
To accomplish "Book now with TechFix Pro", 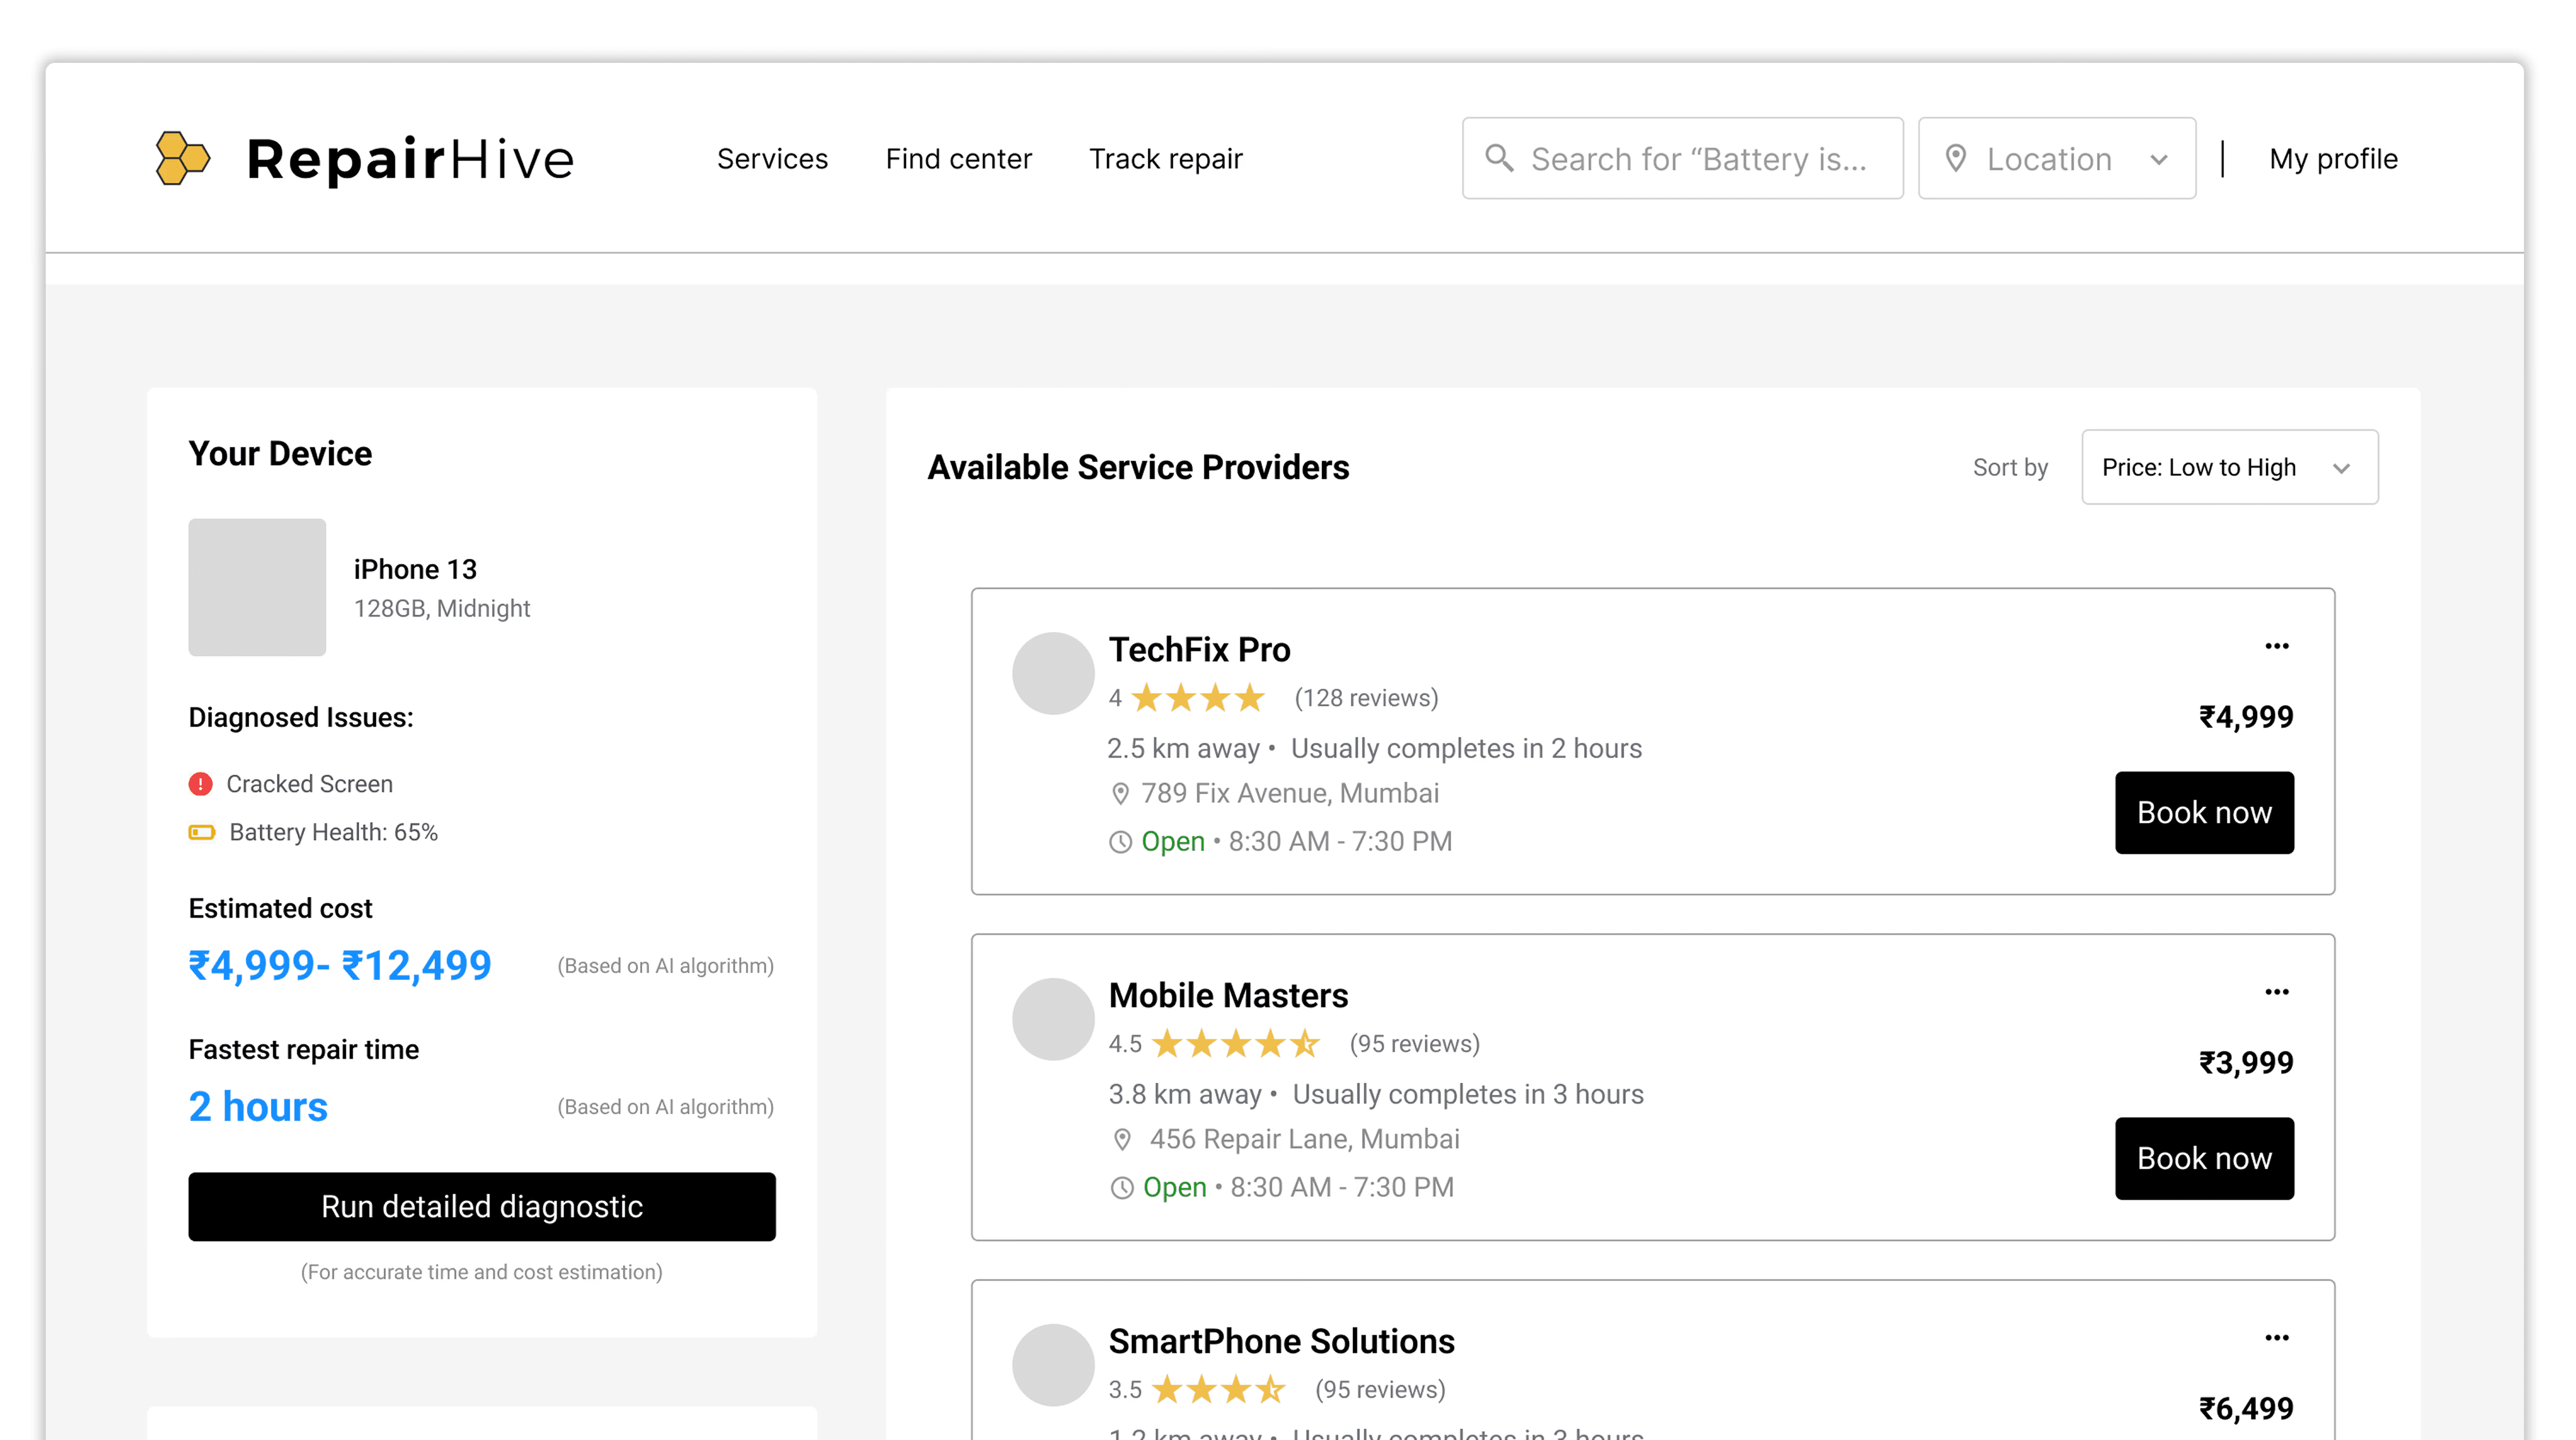I will click(x=2203, y=812).
